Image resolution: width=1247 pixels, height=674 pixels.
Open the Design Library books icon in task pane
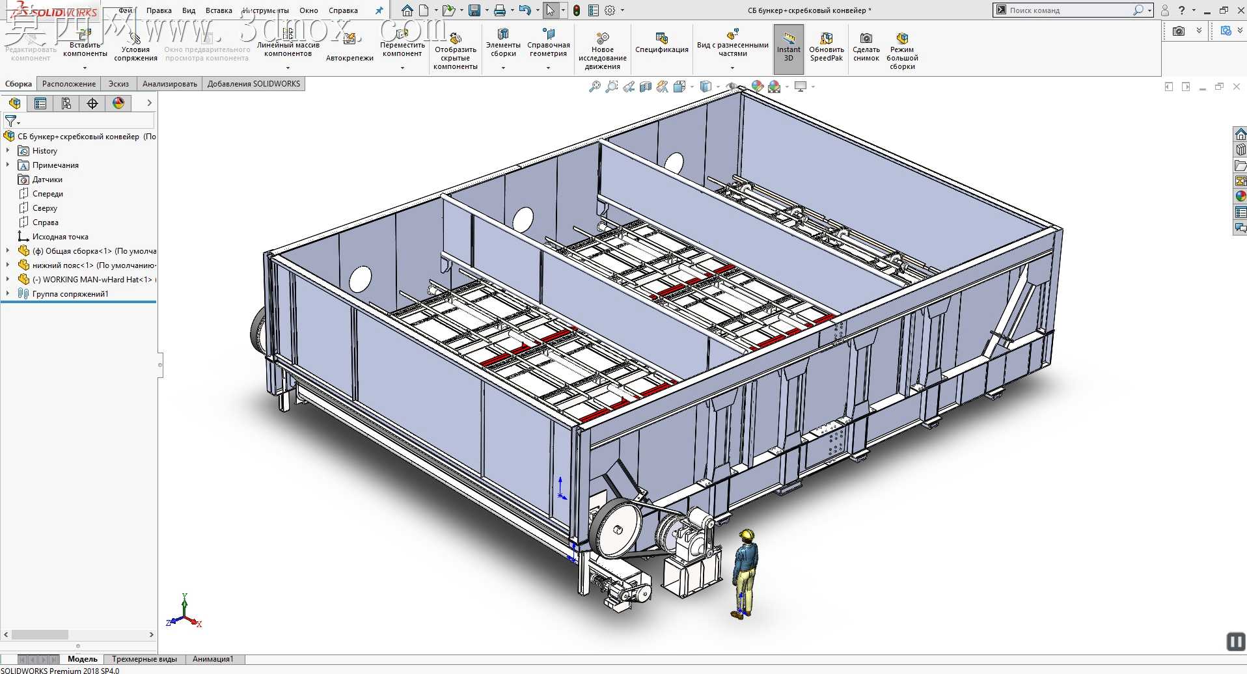point(1240,150)
